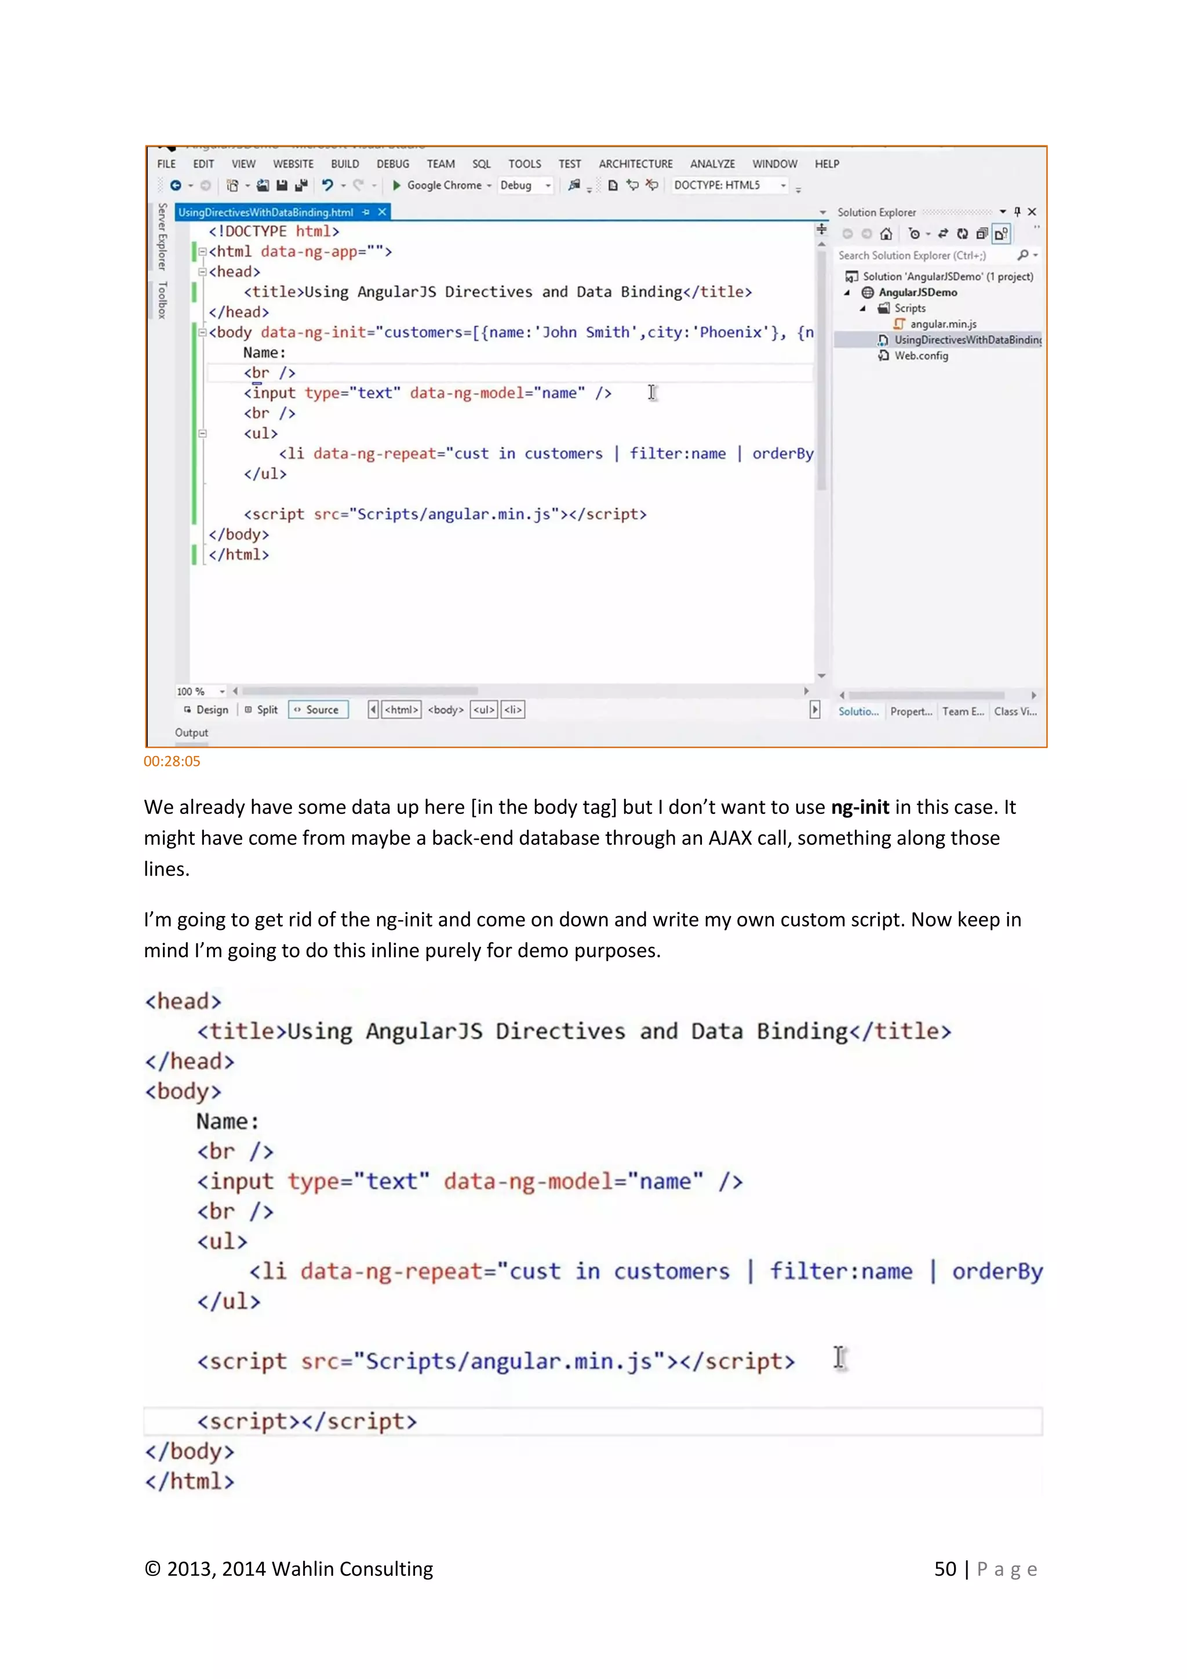This screenshot has height=1679, width=1187.
Task: Click the pin icon on the editor tab
Action: coord(366,213)
